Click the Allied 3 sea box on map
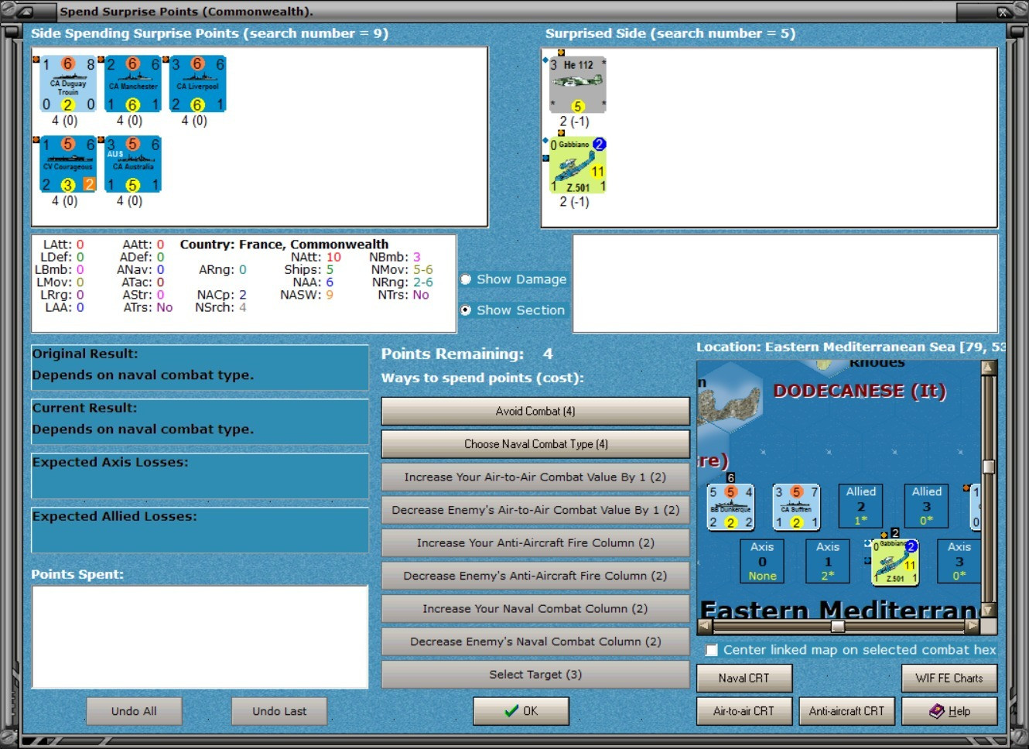Screen dimensions: 1029x749 click(x=927, y=506)
